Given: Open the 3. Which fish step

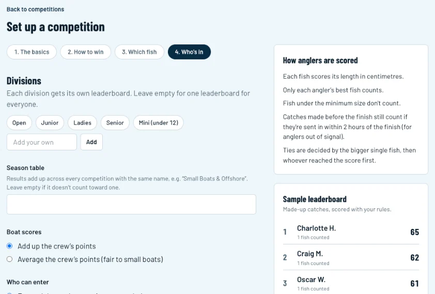Looking at the screenshot, I should tap(139, 52).
